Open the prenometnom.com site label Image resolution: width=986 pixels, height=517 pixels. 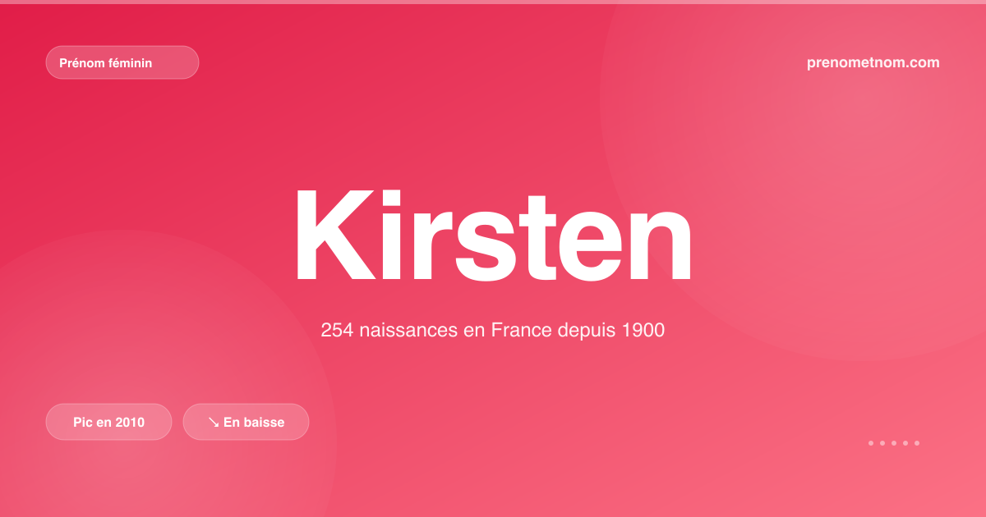click(873, 62)
